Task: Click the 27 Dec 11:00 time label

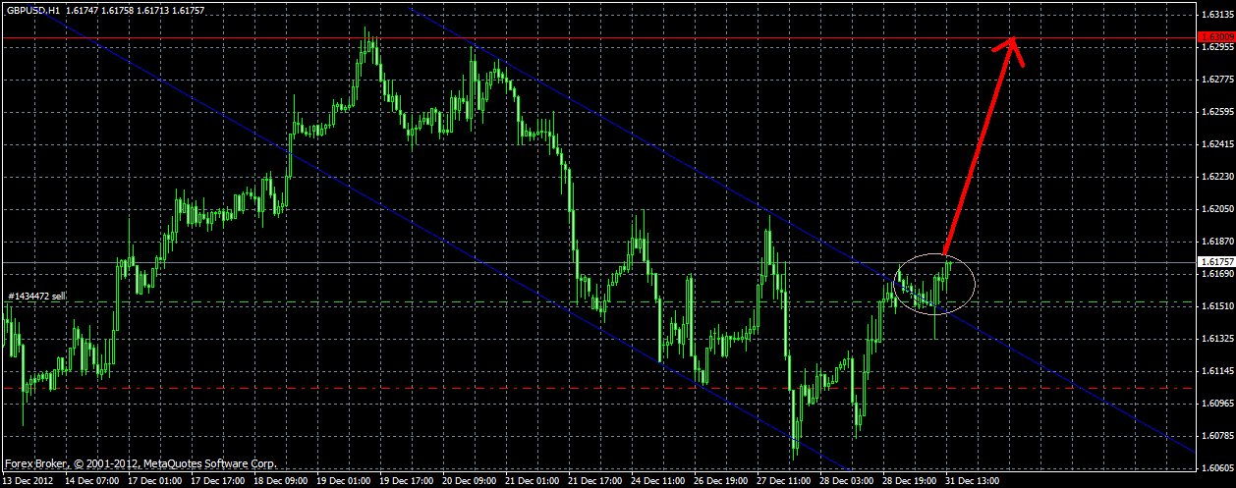Action: [783, 481]
